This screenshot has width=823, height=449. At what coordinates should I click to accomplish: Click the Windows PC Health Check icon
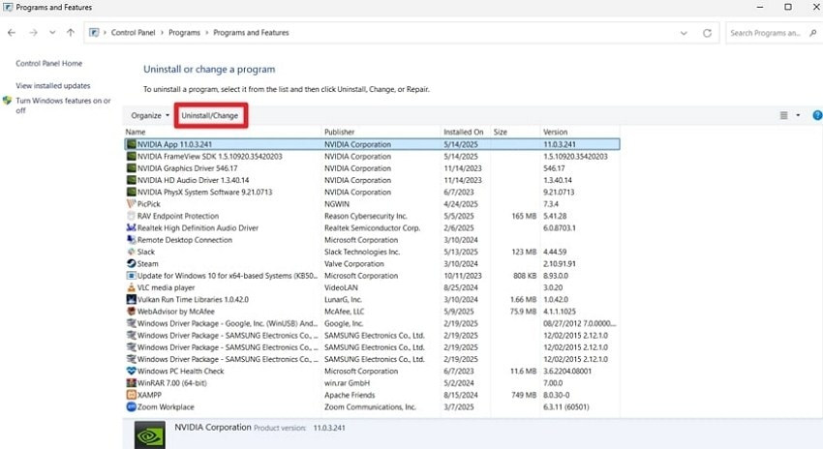(132, 371)
